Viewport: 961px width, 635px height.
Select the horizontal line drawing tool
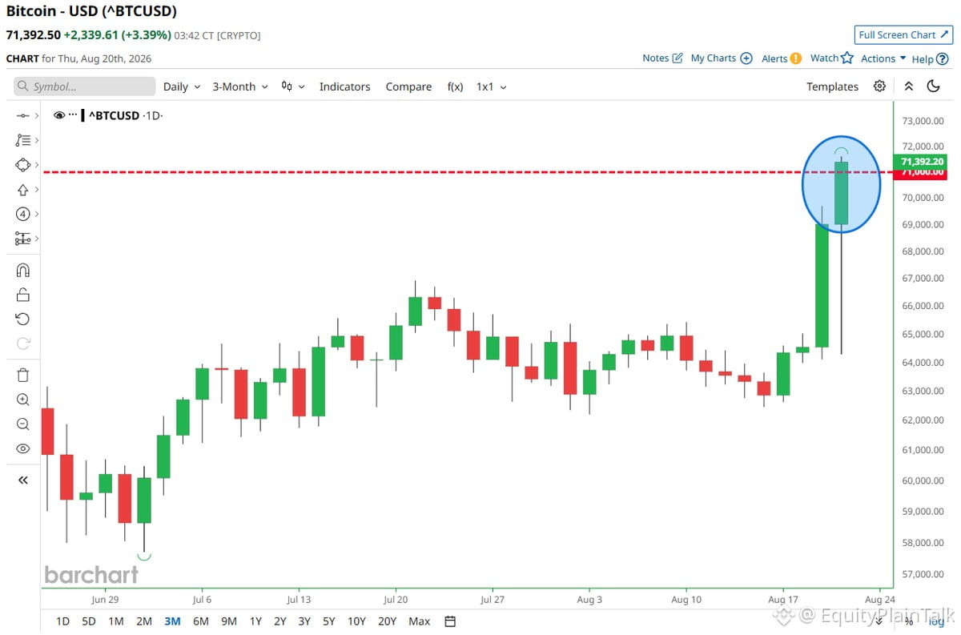[22, 116]
